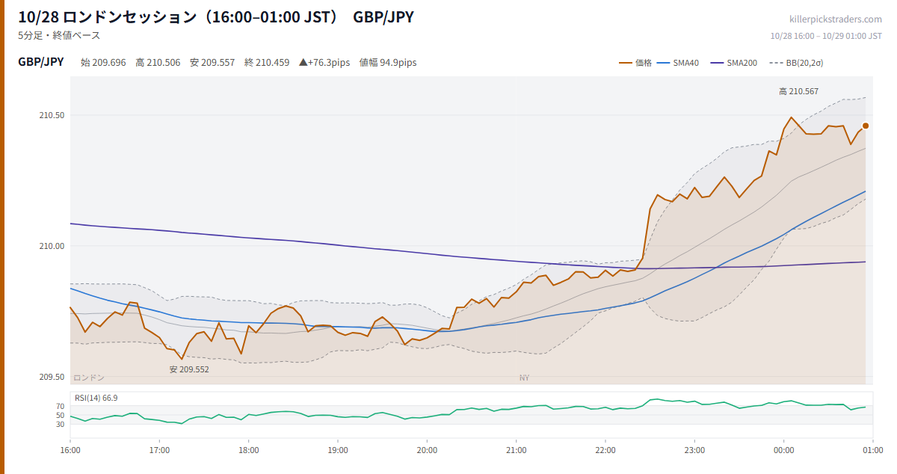897x474 pixels.
Task: Click the ロンドン session label
Action: click(89, 378)
